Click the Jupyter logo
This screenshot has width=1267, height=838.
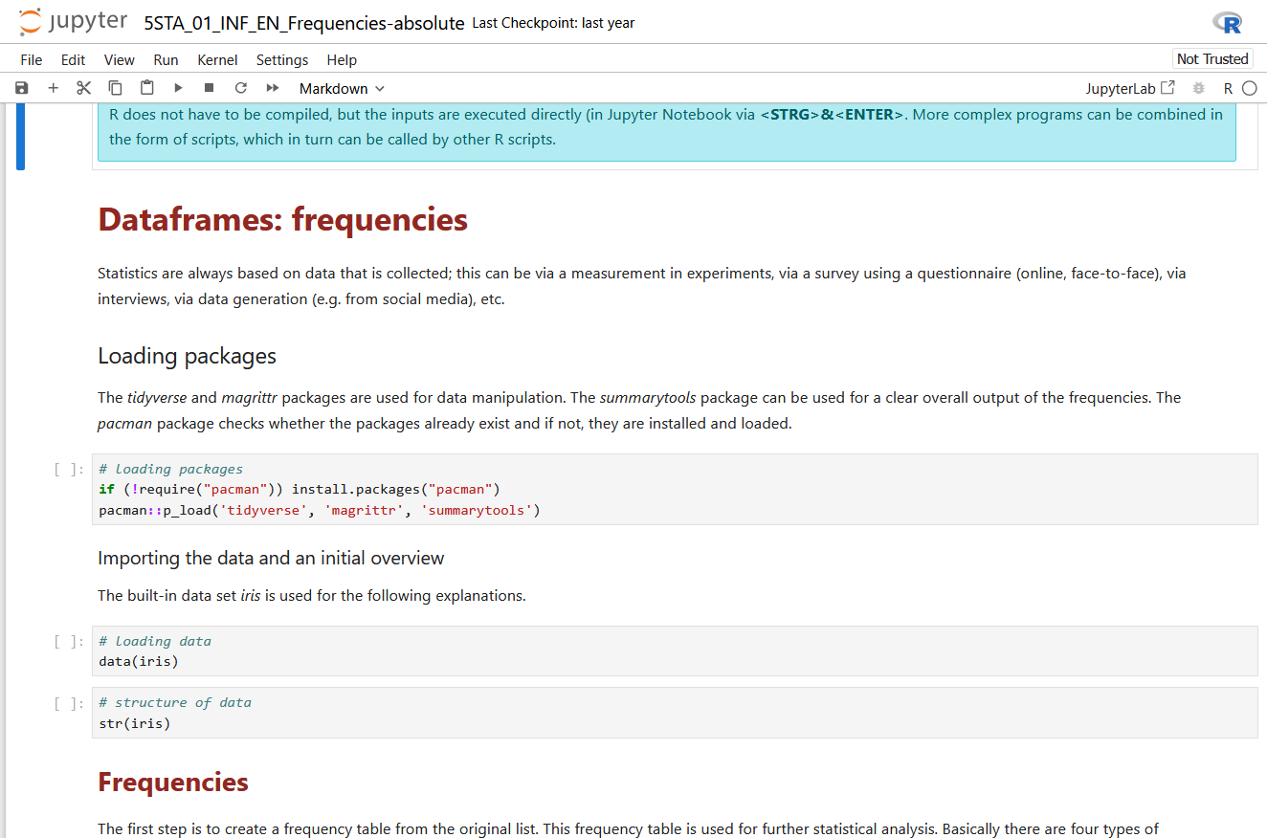tap(74, 22)
